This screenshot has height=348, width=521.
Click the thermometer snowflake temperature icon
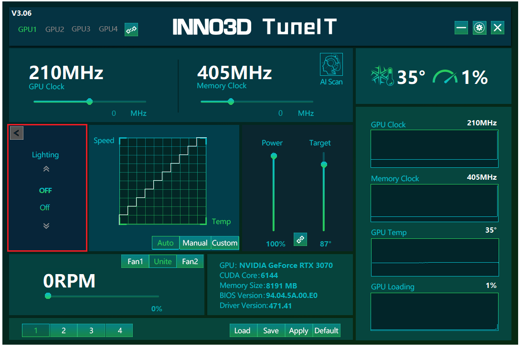pos(382,76)
